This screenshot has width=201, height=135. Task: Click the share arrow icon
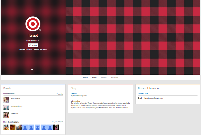32,69
